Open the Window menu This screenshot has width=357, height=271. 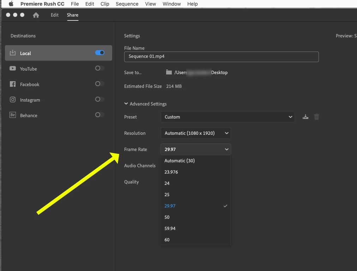point(172,4)
